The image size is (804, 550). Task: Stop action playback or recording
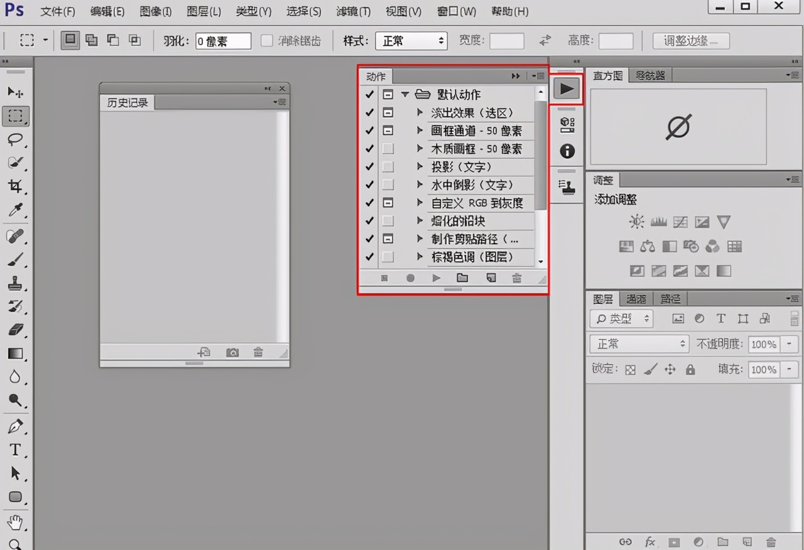click(384, 278)
